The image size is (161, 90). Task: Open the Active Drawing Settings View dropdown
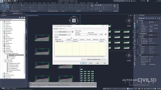point(13,19)
